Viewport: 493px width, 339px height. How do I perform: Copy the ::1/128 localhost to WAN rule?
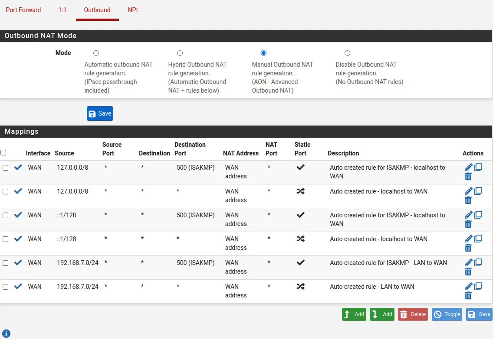pyautogui.click(x=478, y=239)
